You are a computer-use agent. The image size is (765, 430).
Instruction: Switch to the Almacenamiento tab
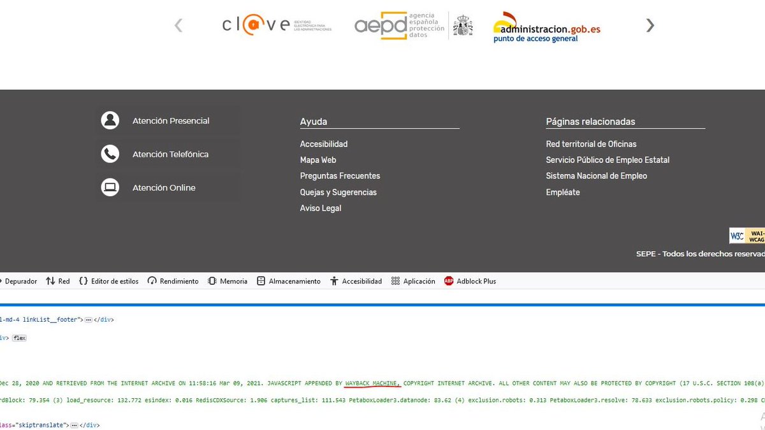288,281
